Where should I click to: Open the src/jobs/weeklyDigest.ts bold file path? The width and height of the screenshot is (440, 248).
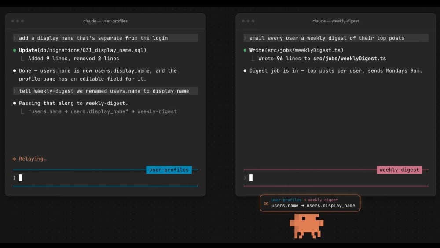(349, 59)
